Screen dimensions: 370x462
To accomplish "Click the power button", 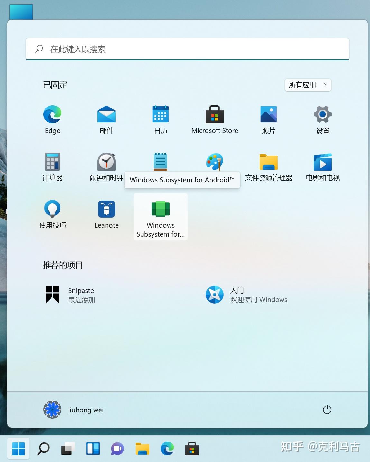I will [327, 410].
